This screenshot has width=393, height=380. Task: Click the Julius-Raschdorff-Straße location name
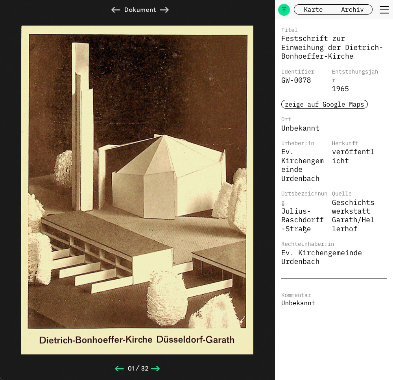(302, 220)
